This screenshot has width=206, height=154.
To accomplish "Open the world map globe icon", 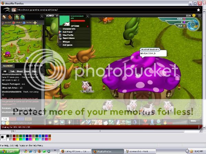I will (x=22, y=17).
